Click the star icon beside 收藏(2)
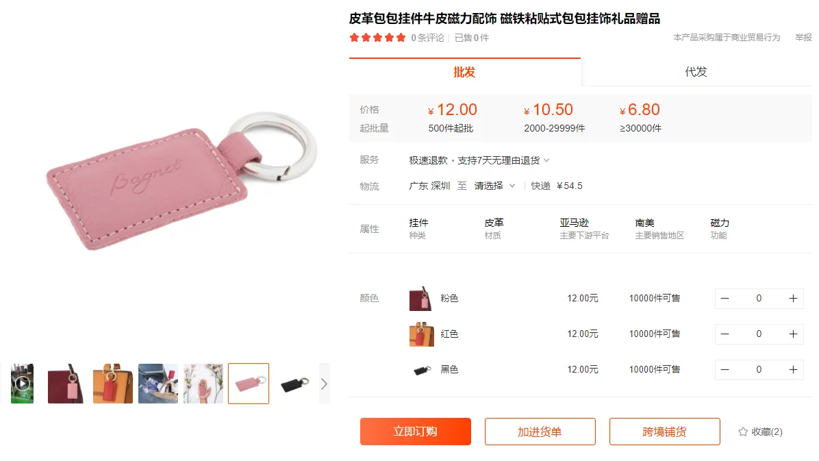The image size is (819, 461). [743, 432]
